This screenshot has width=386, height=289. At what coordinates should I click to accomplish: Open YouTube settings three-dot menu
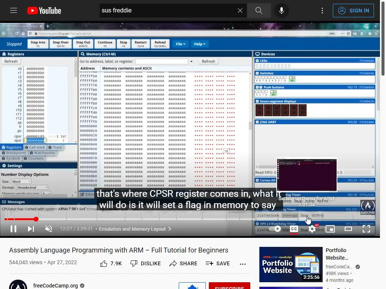pos(322,10)
